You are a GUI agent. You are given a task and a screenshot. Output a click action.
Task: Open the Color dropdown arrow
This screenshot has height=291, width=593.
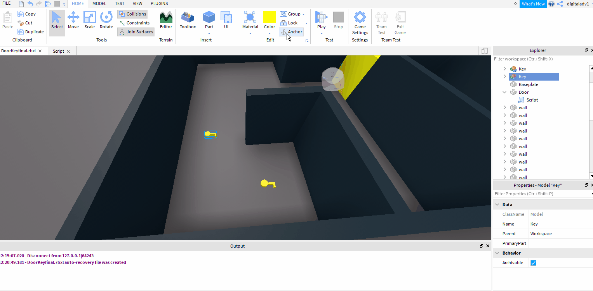(270, 33)
